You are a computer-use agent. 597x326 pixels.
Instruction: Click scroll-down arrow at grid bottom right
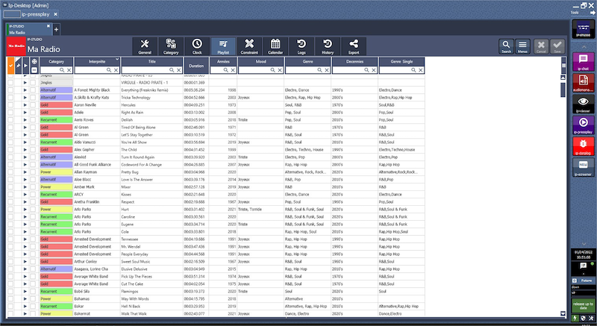click(563, 313)
